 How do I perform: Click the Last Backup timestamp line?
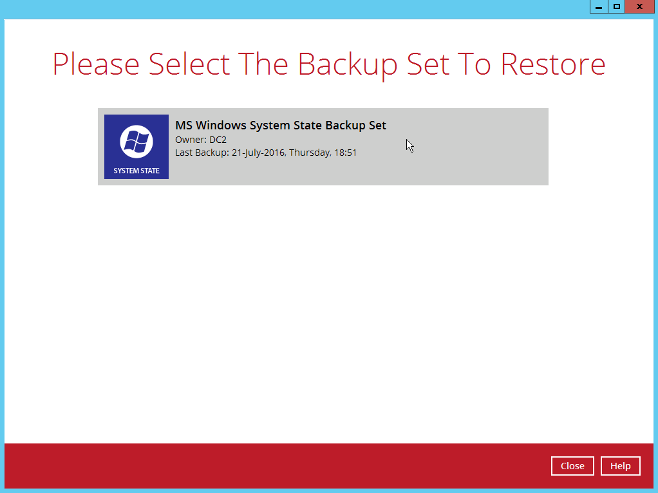click(x=266, y=153)
